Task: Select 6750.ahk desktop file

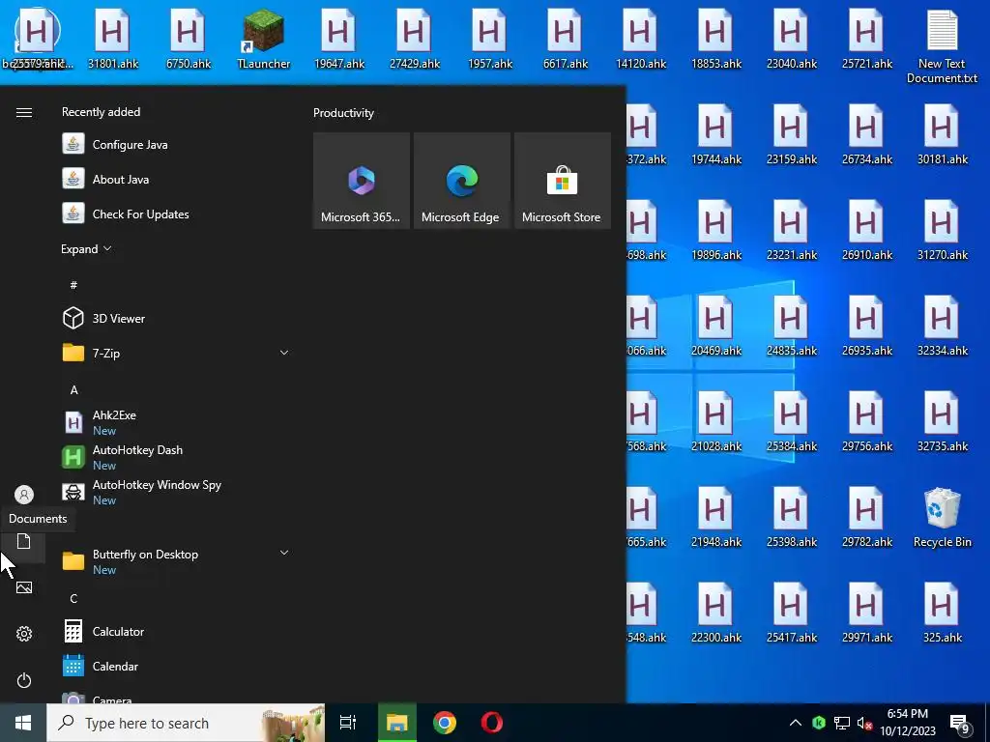Action: pos(189,40)
